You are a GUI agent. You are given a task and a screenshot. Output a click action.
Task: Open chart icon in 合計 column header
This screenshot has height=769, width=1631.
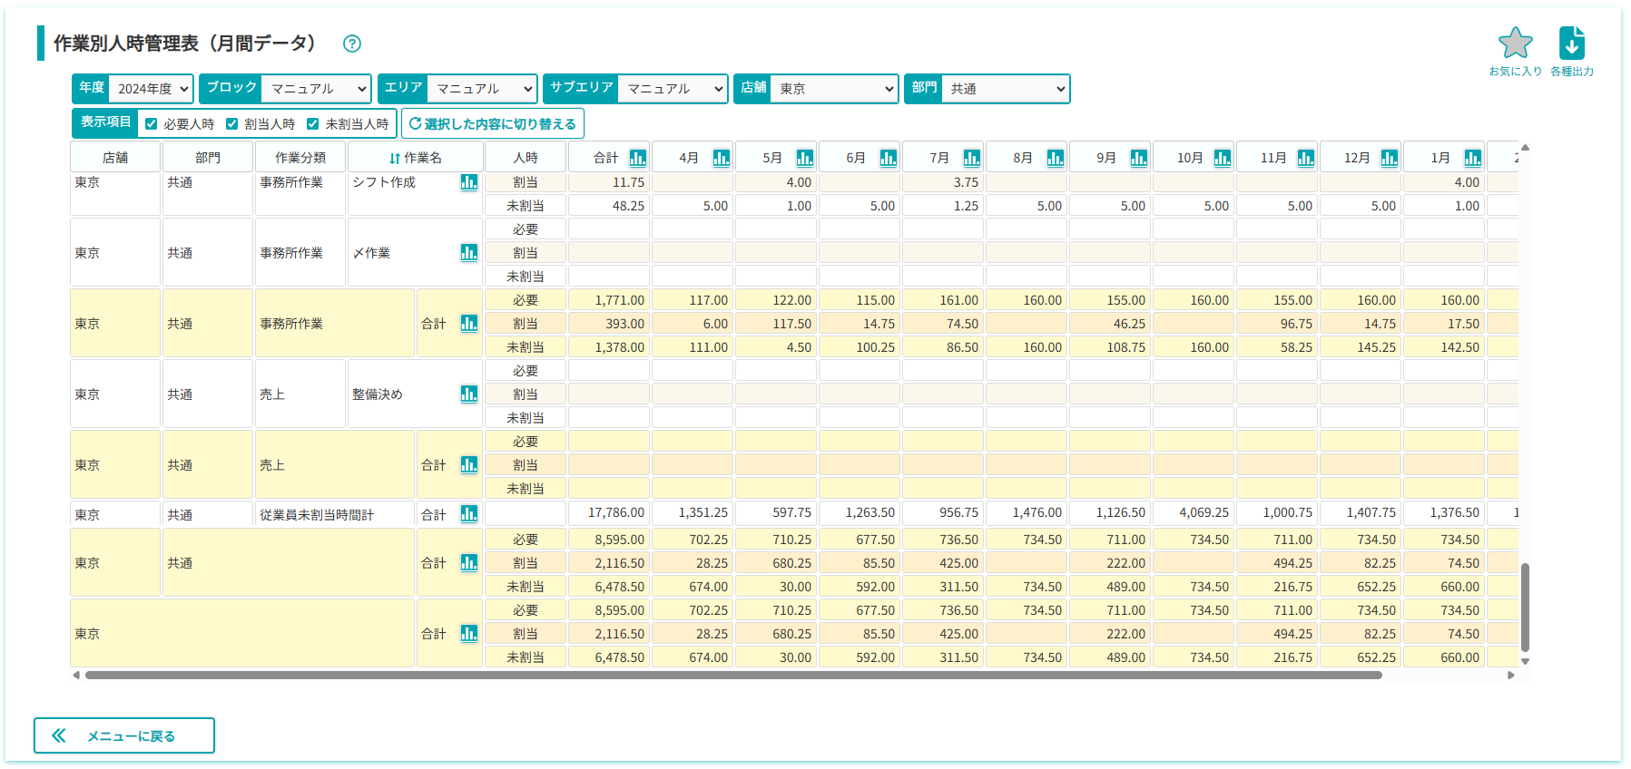pyautogui.click(x=638, y=158)
